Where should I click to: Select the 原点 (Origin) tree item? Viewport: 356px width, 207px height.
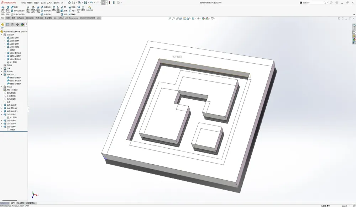tap(7, 102)
